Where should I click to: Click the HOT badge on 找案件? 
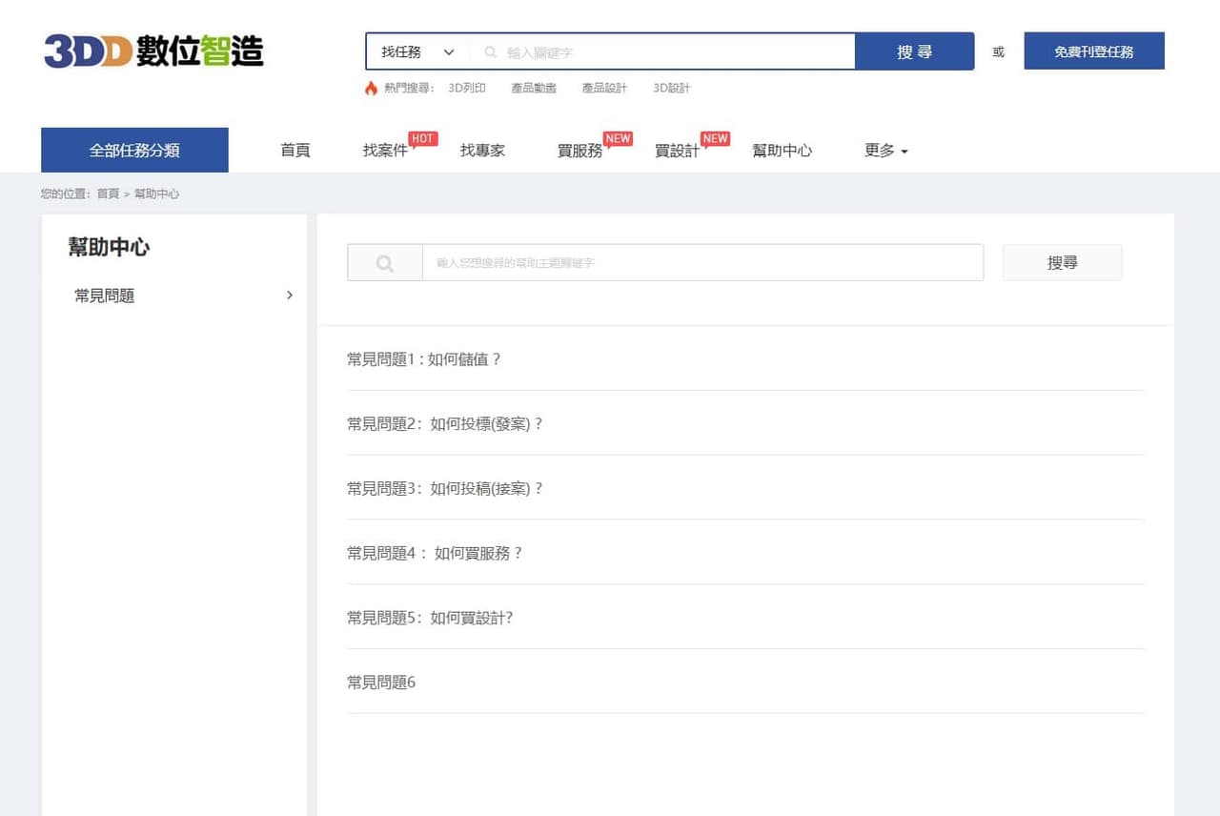423,138
